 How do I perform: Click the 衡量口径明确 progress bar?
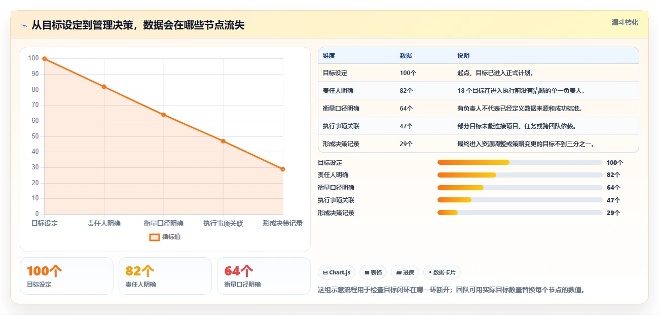(520, 188)
